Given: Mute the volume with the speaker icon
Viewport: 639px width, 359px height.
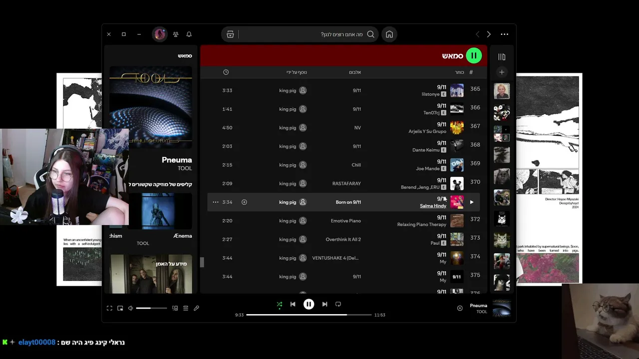Looking at the screenshot, I should (x=131, y=308).
